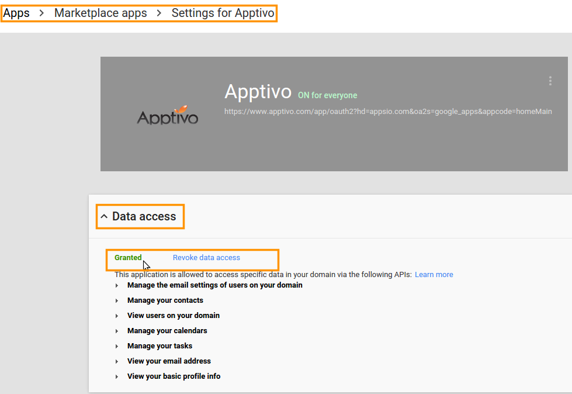This screenshot has height=394, width=572.
Task: Select Settings for Apptivo breadcrumb
Action: coord(223,13)
